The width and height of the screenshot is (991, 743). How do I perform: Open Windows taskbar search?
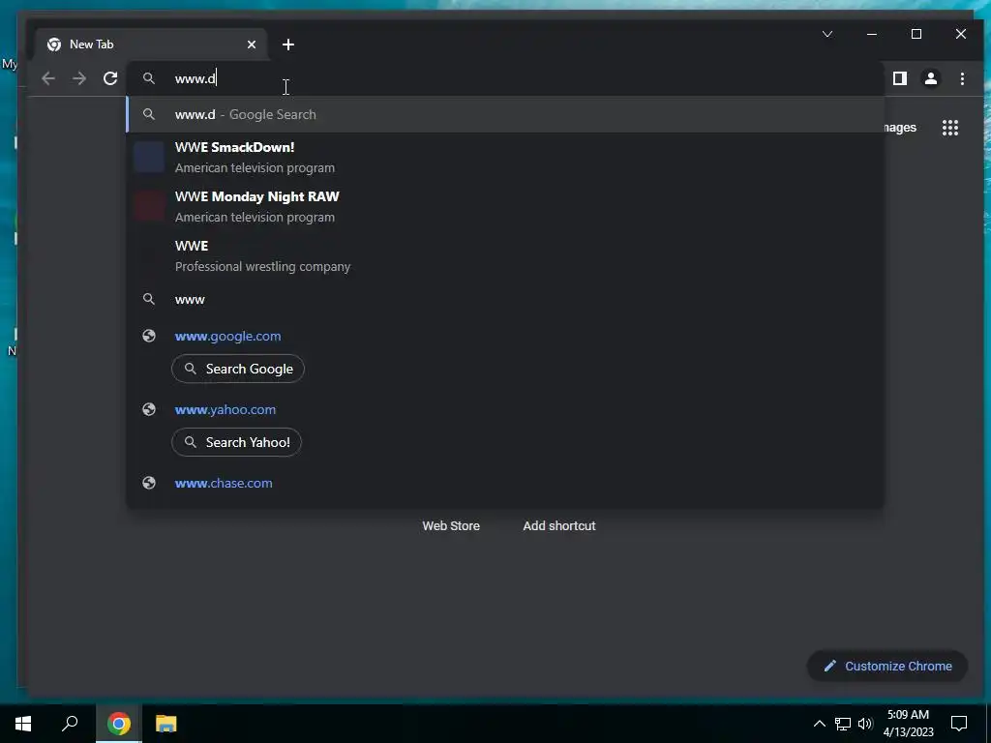coord(70,724)
